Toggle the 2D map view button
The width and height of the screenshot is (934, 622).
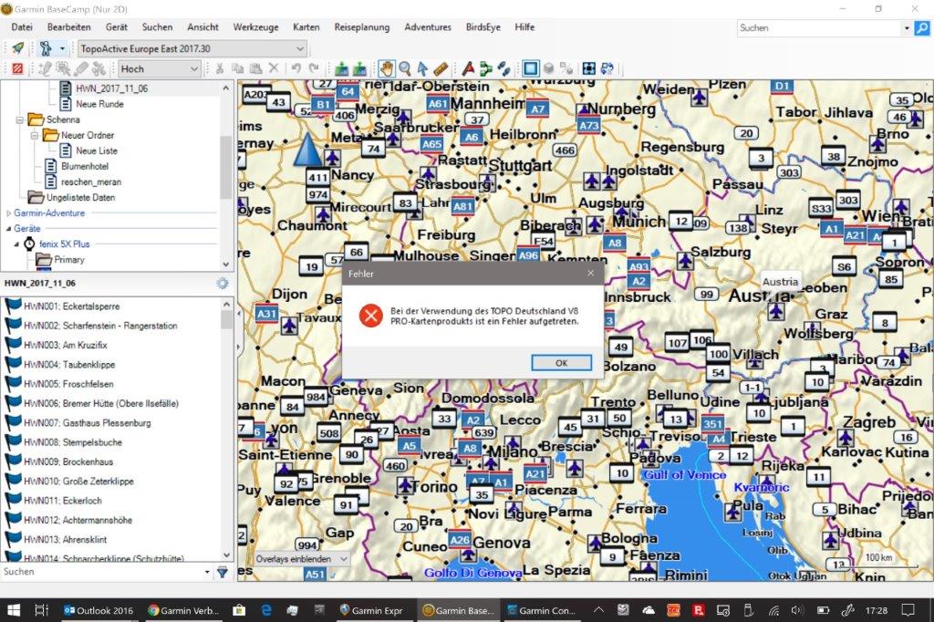530,69
